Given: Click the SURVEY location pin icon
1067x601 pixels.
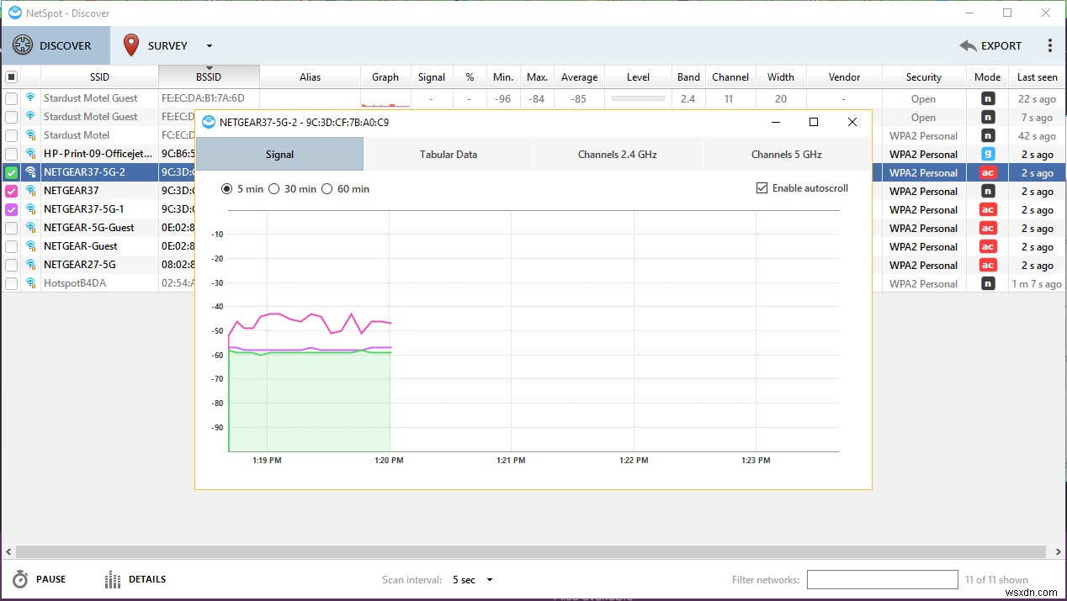Looking at the screenshot, I should pos(131,45).
